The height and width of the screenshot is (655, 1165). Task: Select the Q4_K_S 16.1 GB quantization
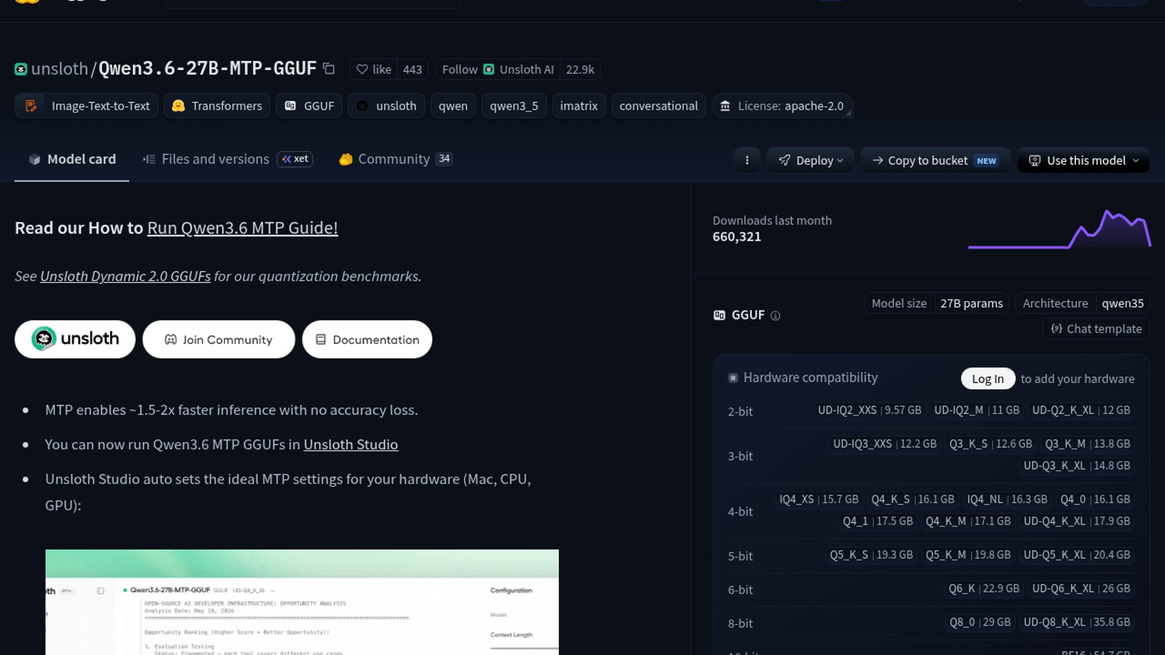(x=913, y=499)
